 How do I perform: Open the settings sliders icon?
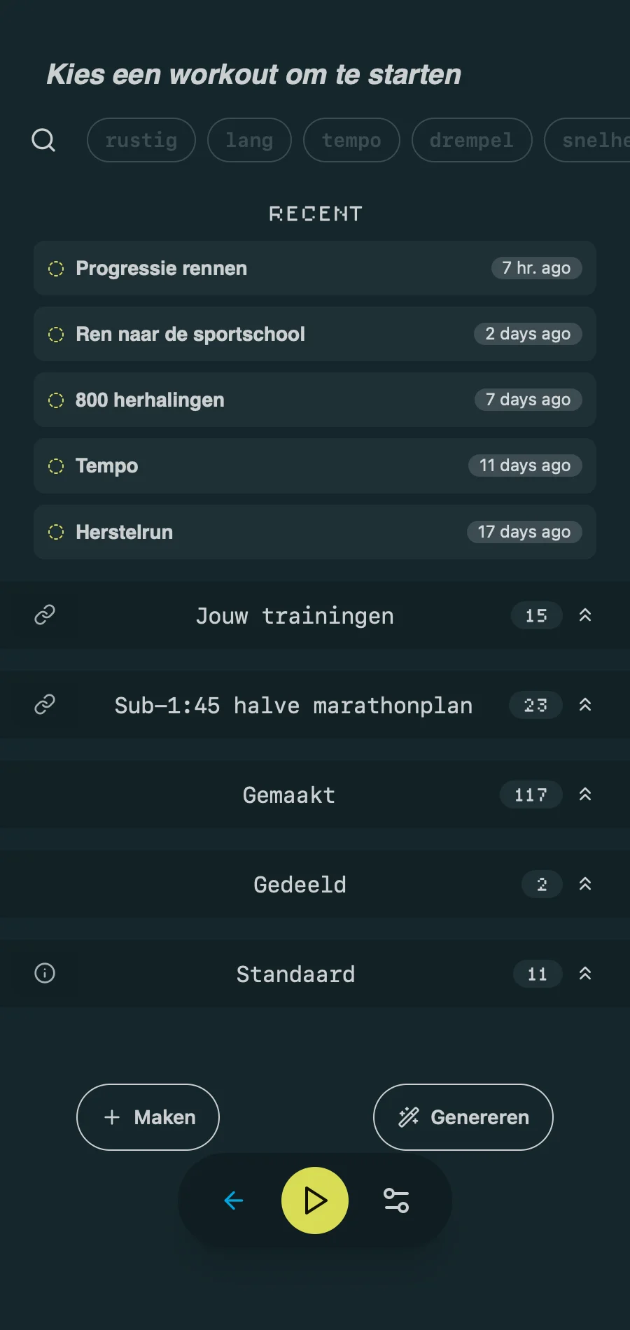click(x=396, y=1200)
